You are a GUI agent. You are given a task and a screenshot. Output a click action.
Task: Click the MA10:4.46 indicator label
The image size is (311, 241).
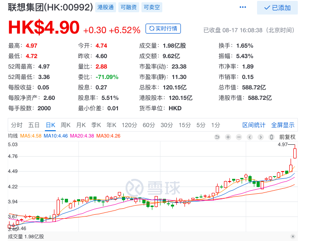point(56,136)
